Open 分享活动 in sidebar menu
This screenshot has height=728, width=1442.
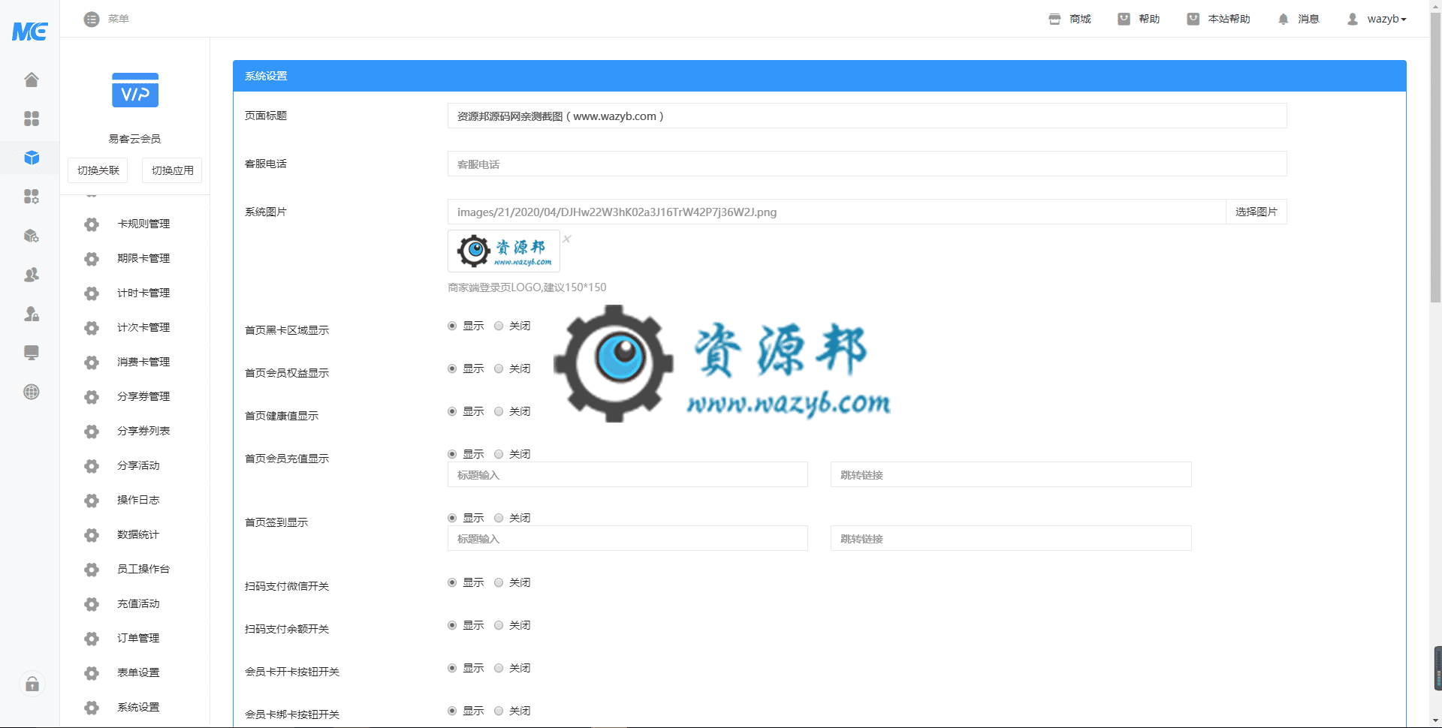(x=138, y=465)
